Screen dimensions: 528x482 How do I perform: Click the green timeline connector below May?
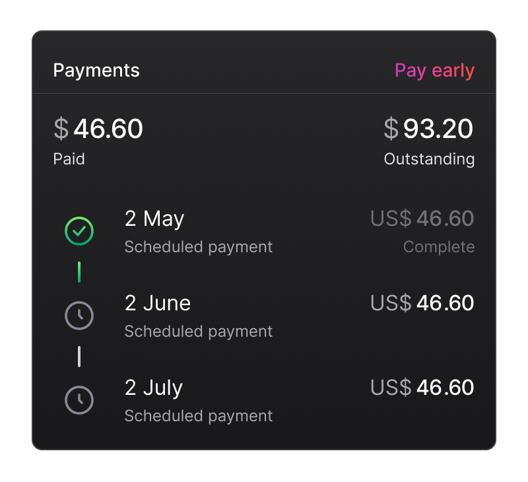pos(79,272)
